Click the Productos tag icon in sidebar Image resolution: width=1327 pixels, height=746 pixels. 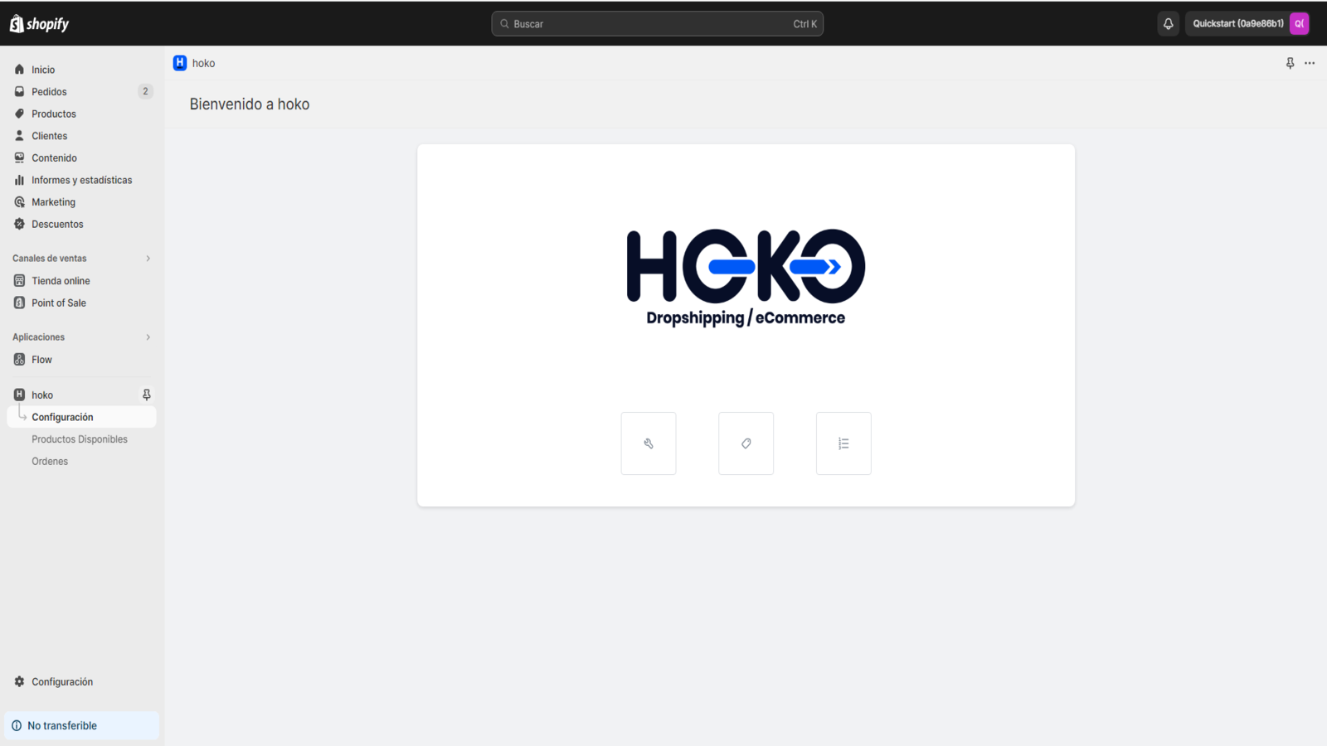[x=19, y=114]
